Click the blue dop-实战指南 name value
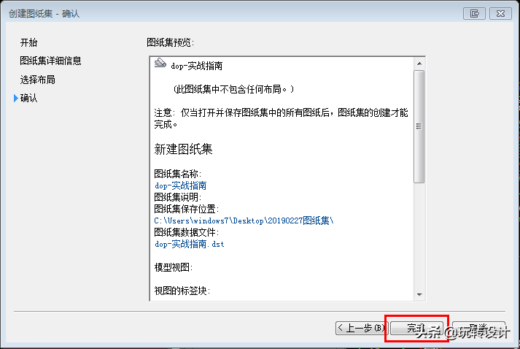The image size is (520, 349). point(181,185)
